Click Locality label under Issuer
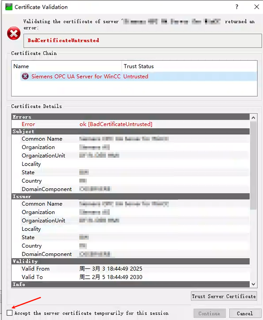 31,229
